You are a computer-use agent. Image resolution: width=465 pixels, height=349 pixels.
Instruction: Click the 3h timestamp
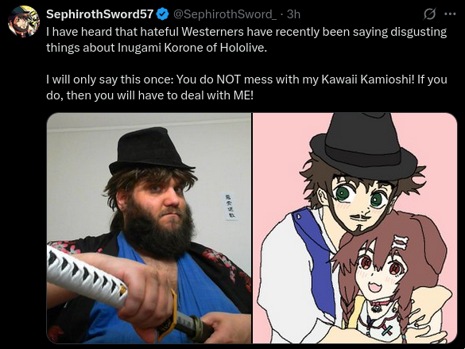point(293,14)
